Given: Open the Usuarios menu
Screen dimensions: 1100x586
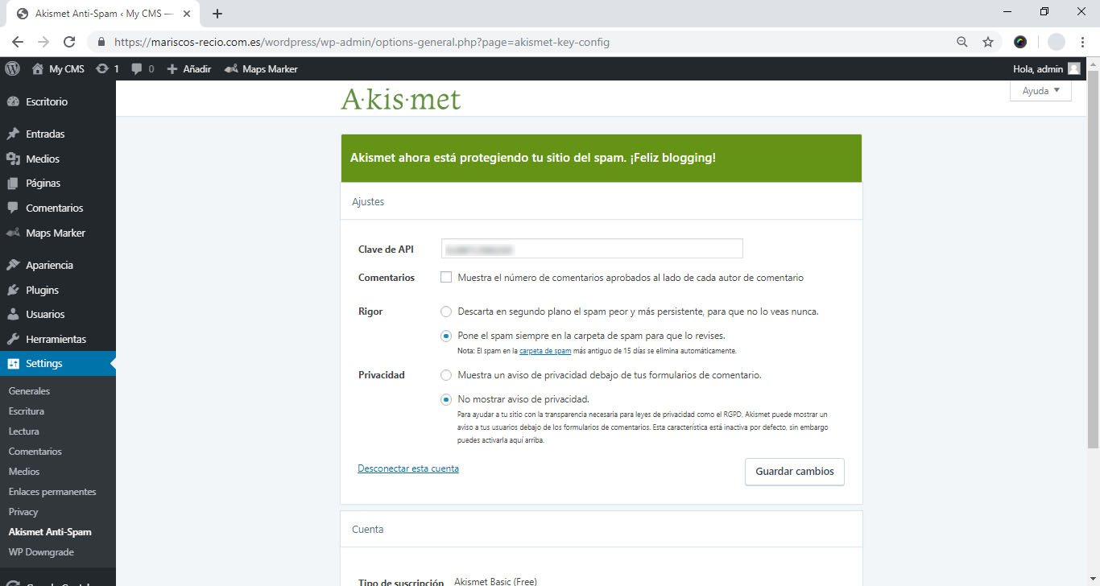Looking at the screenshot, I should (58, 314).
